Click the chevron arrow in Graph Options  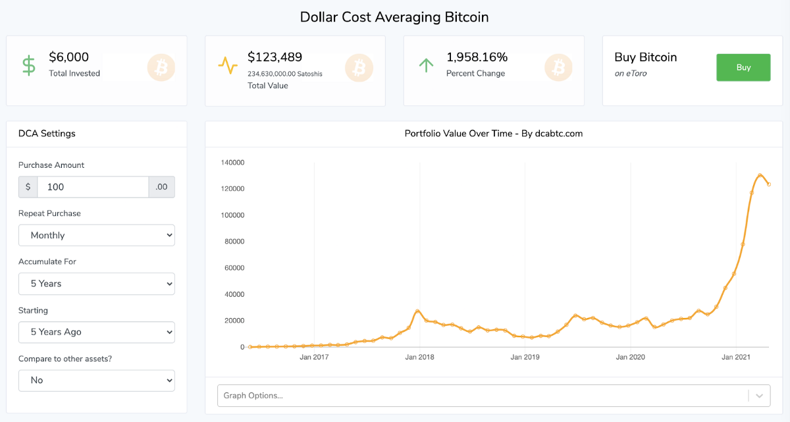pos(759,396)
